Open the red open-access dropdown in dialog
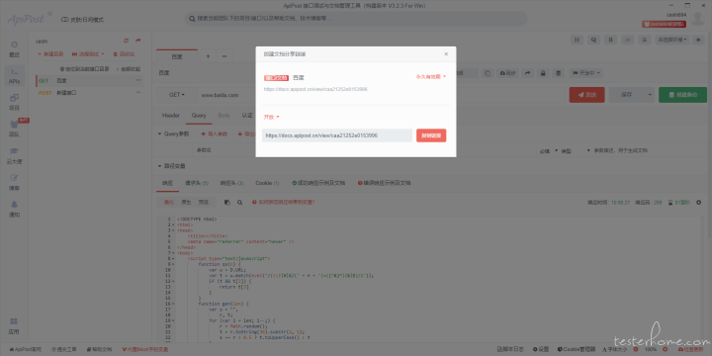Screen dimensions: 712x356 click(272, 117)
